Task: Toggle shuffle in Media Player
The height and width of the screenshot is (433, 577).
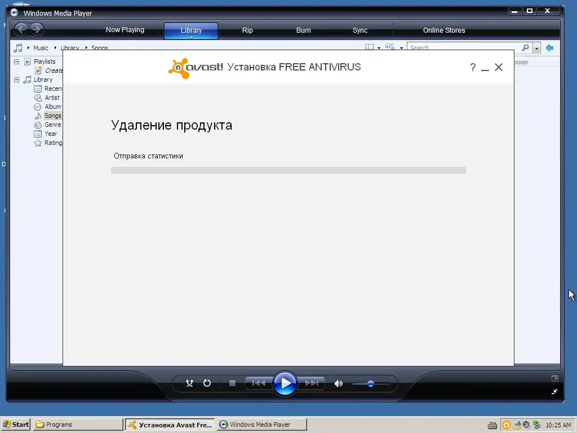Action: (x=189, y=383)
